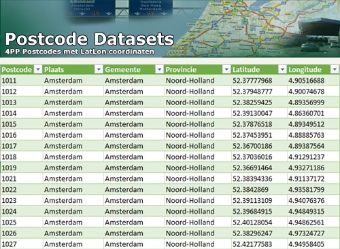Click latitude value 52.38394336
340x249 pixels.
pos(252,178)
